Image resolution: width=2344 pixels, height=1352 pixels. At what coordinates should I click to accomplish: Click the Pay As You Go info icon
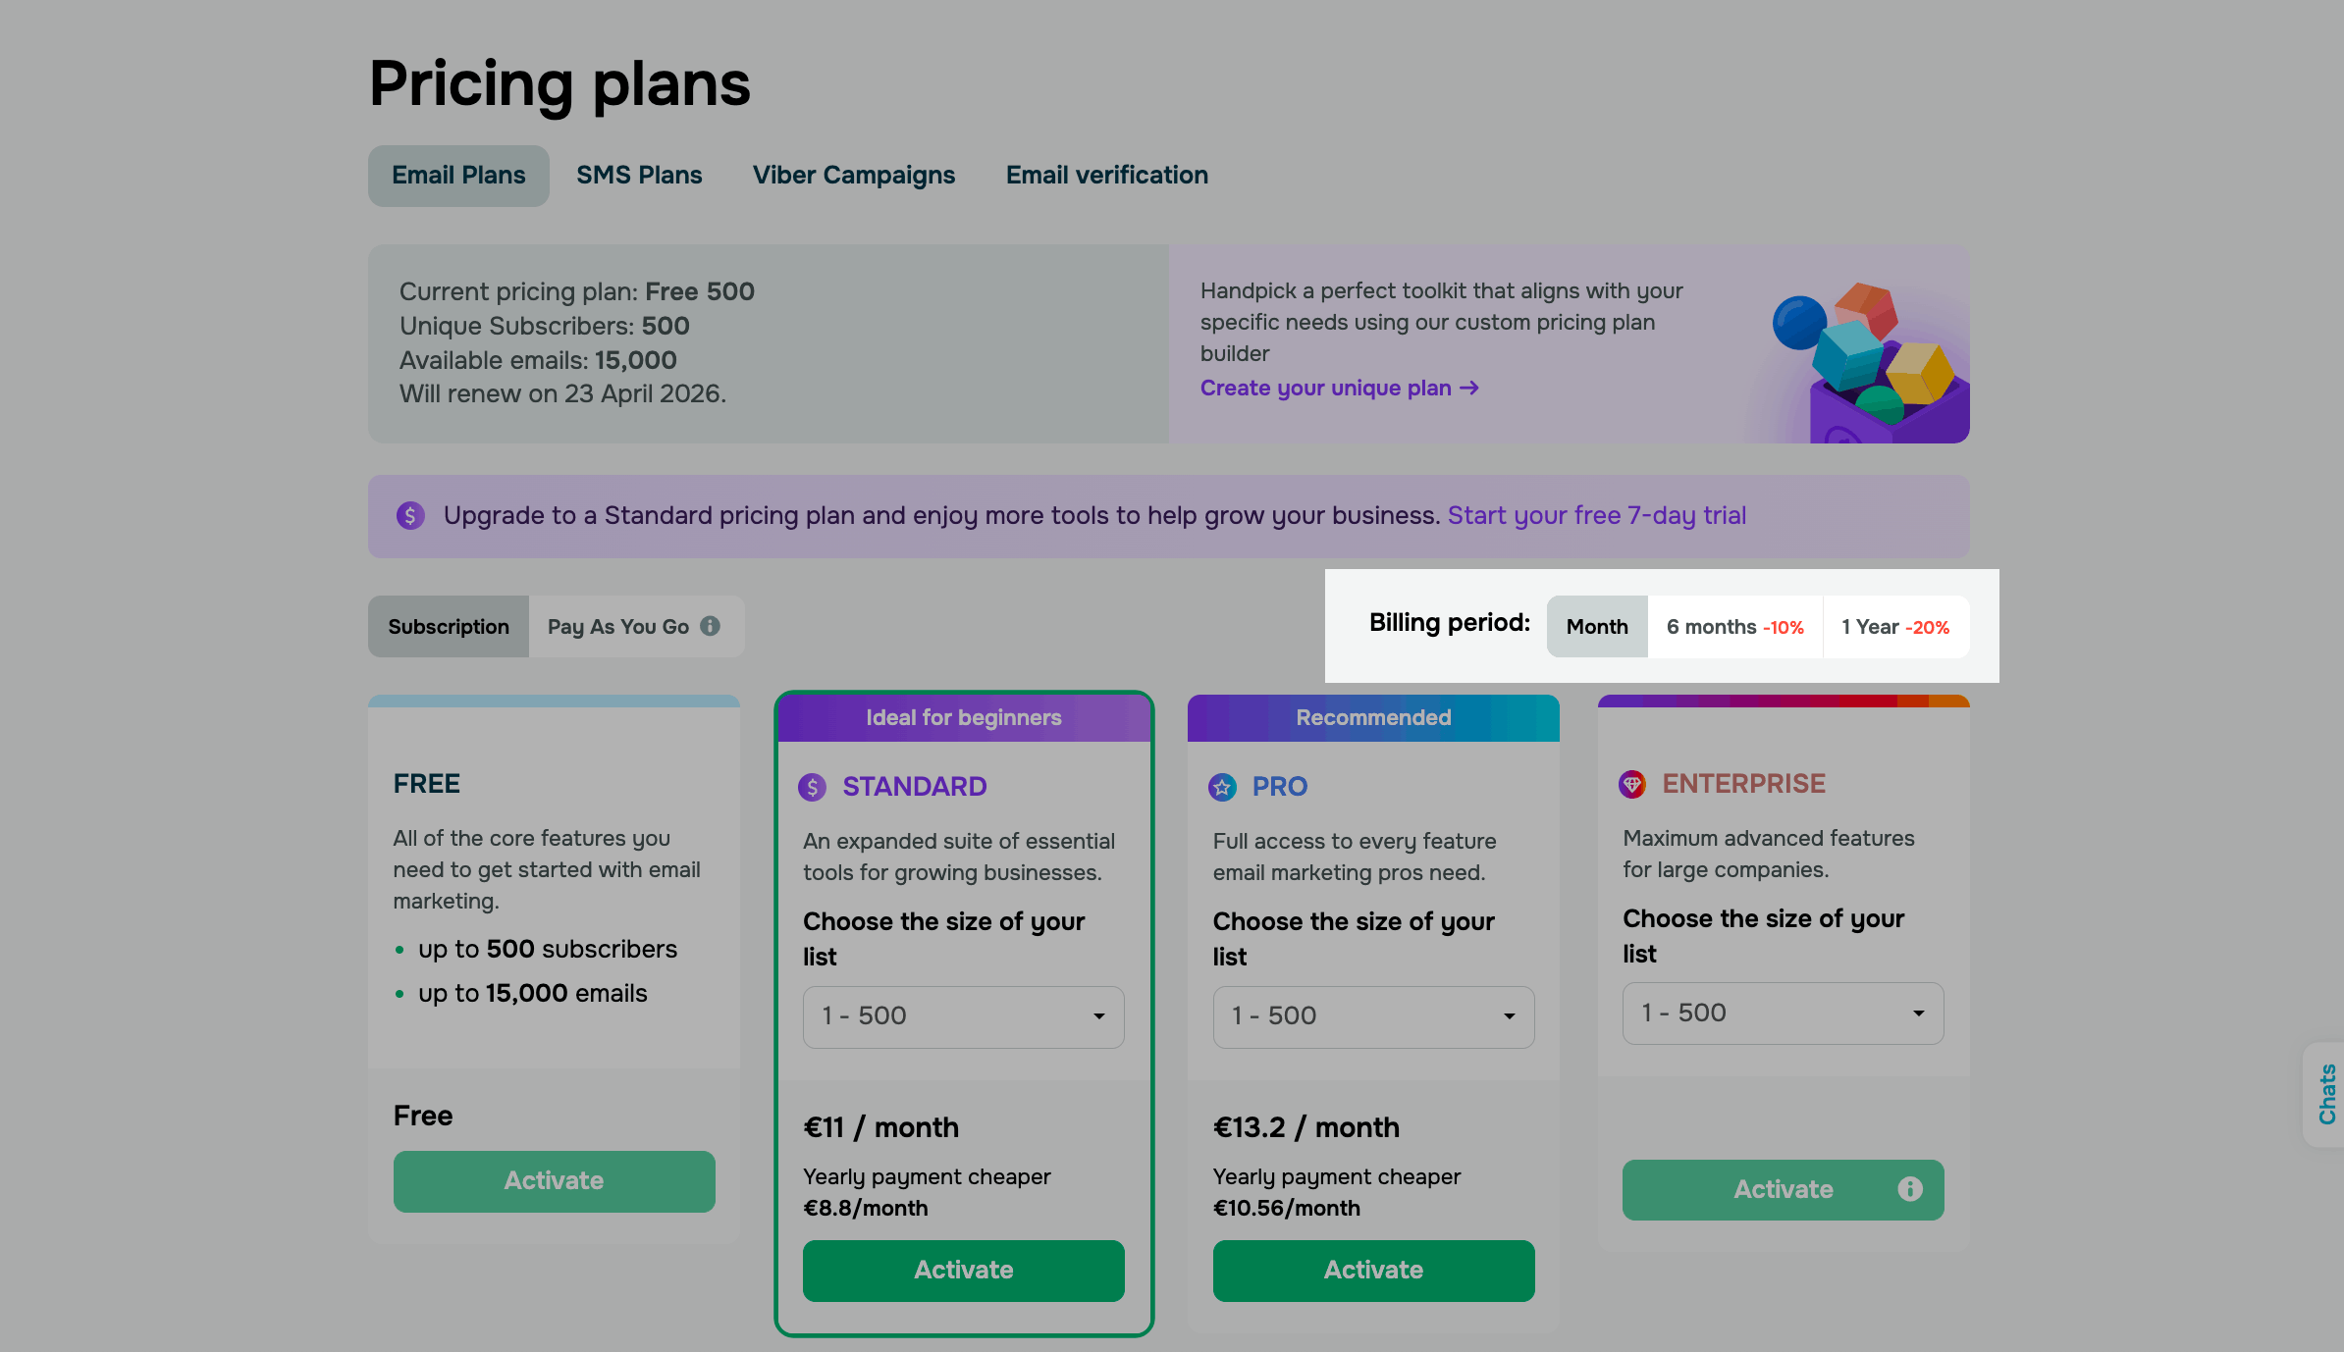[711, 626]
